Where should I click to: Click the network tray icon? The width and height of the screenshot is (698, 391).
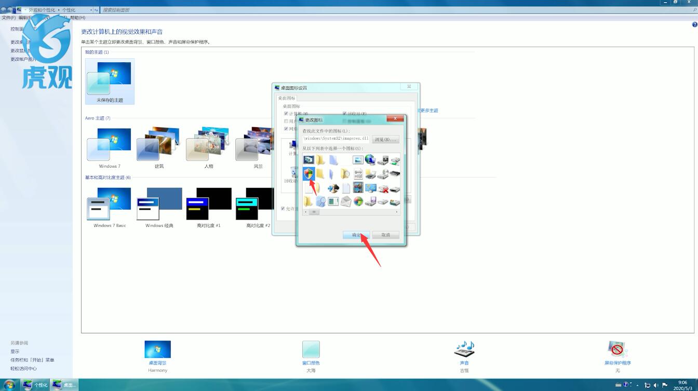(x=648, y=385)
